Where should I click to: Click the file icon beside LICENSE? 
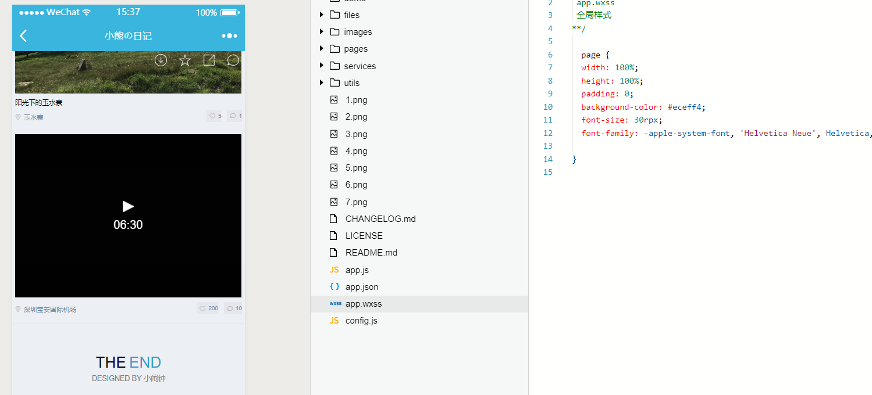tap(333, 236)
